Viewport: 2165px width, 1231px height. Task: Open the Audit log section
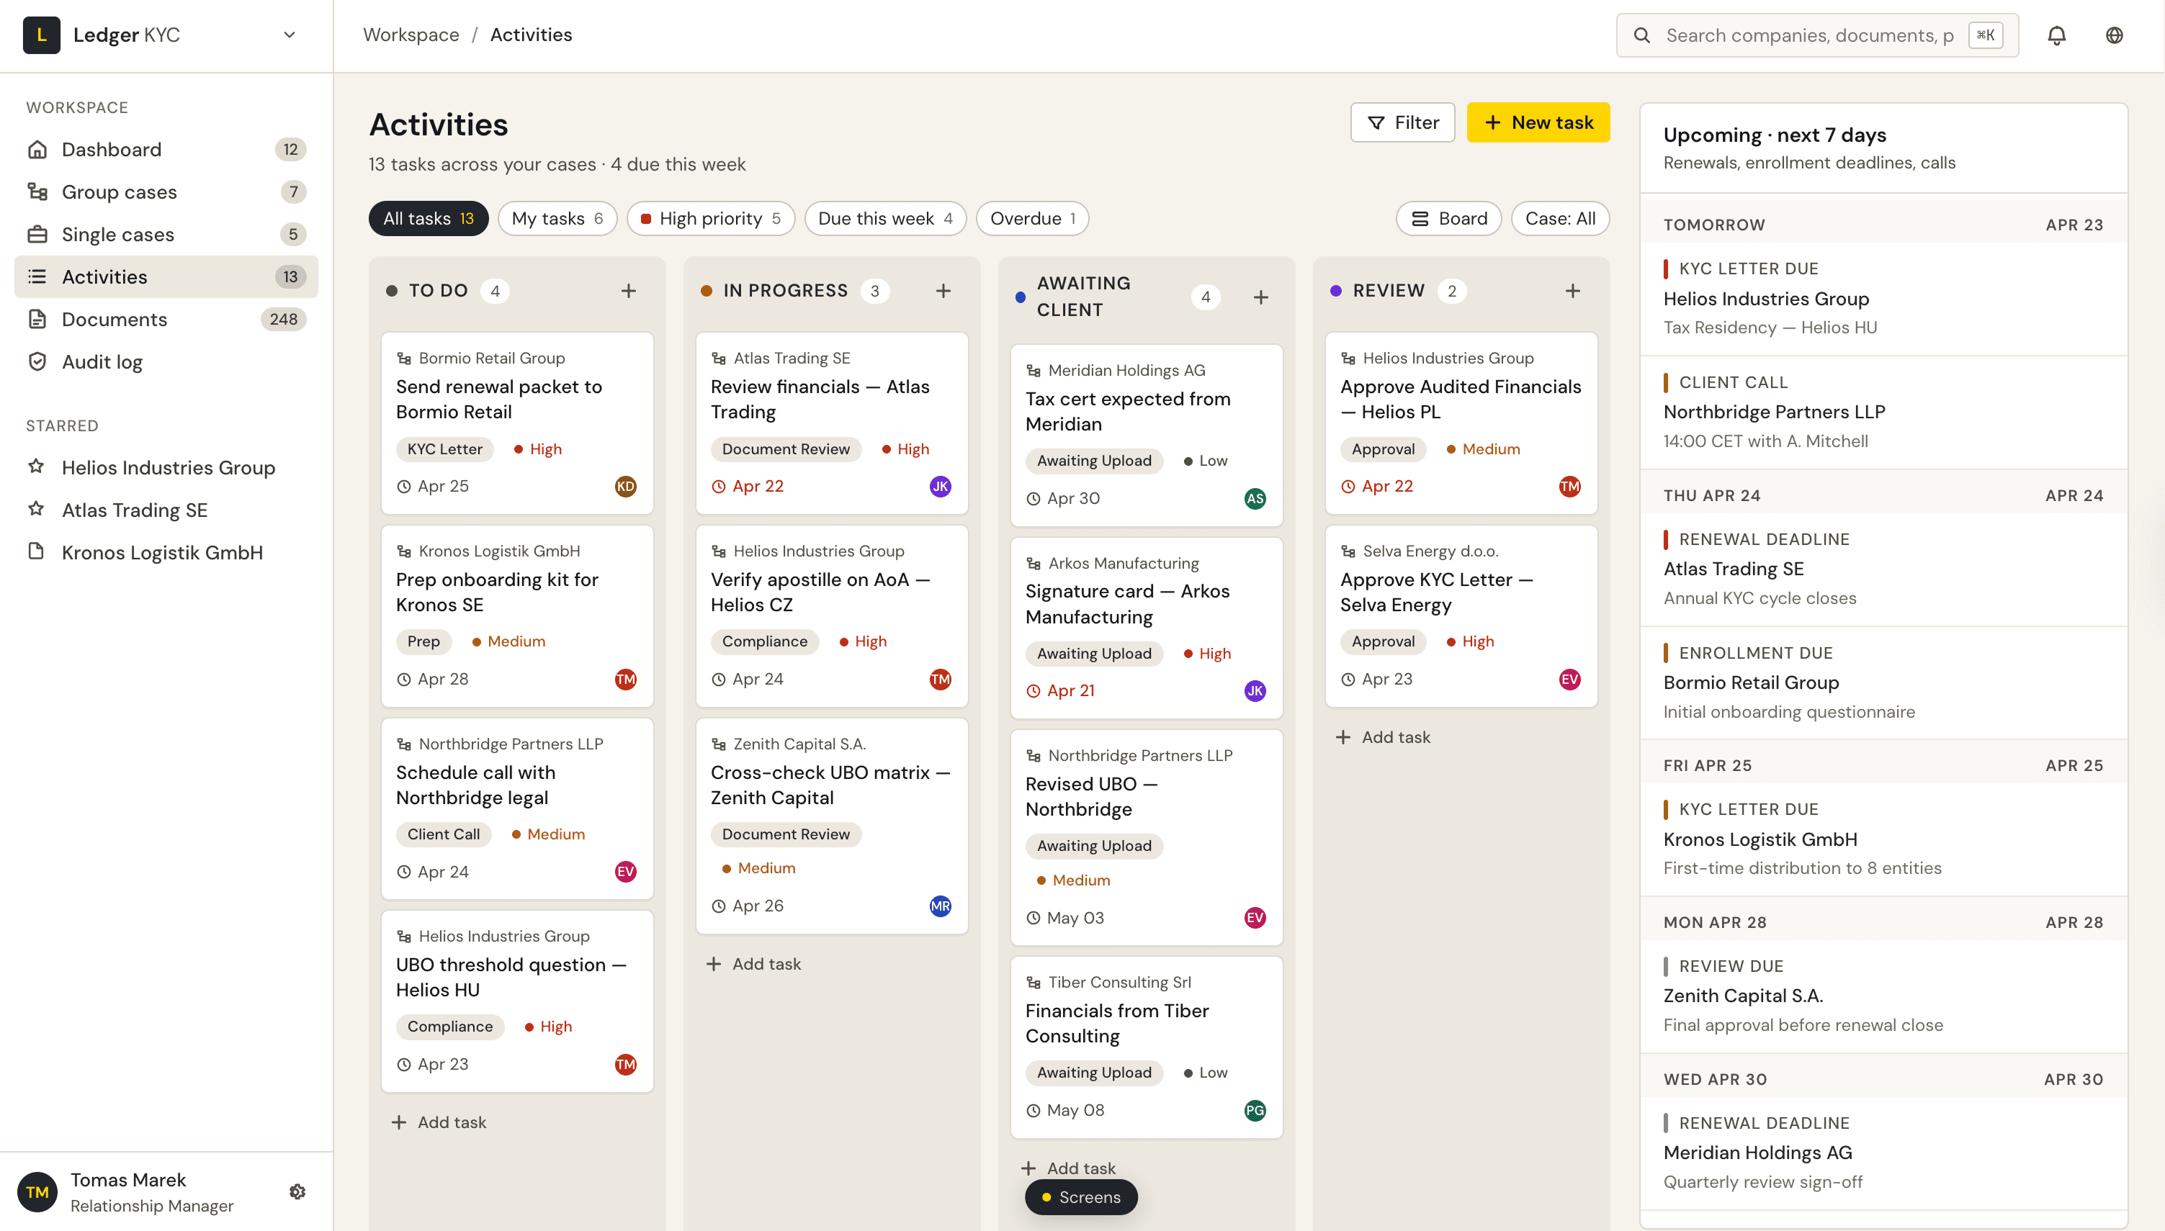(102, 361)
